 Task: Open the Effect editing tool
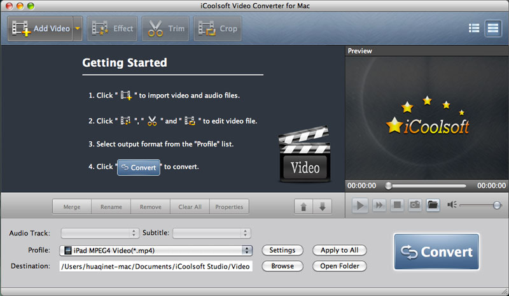point(113,29)
